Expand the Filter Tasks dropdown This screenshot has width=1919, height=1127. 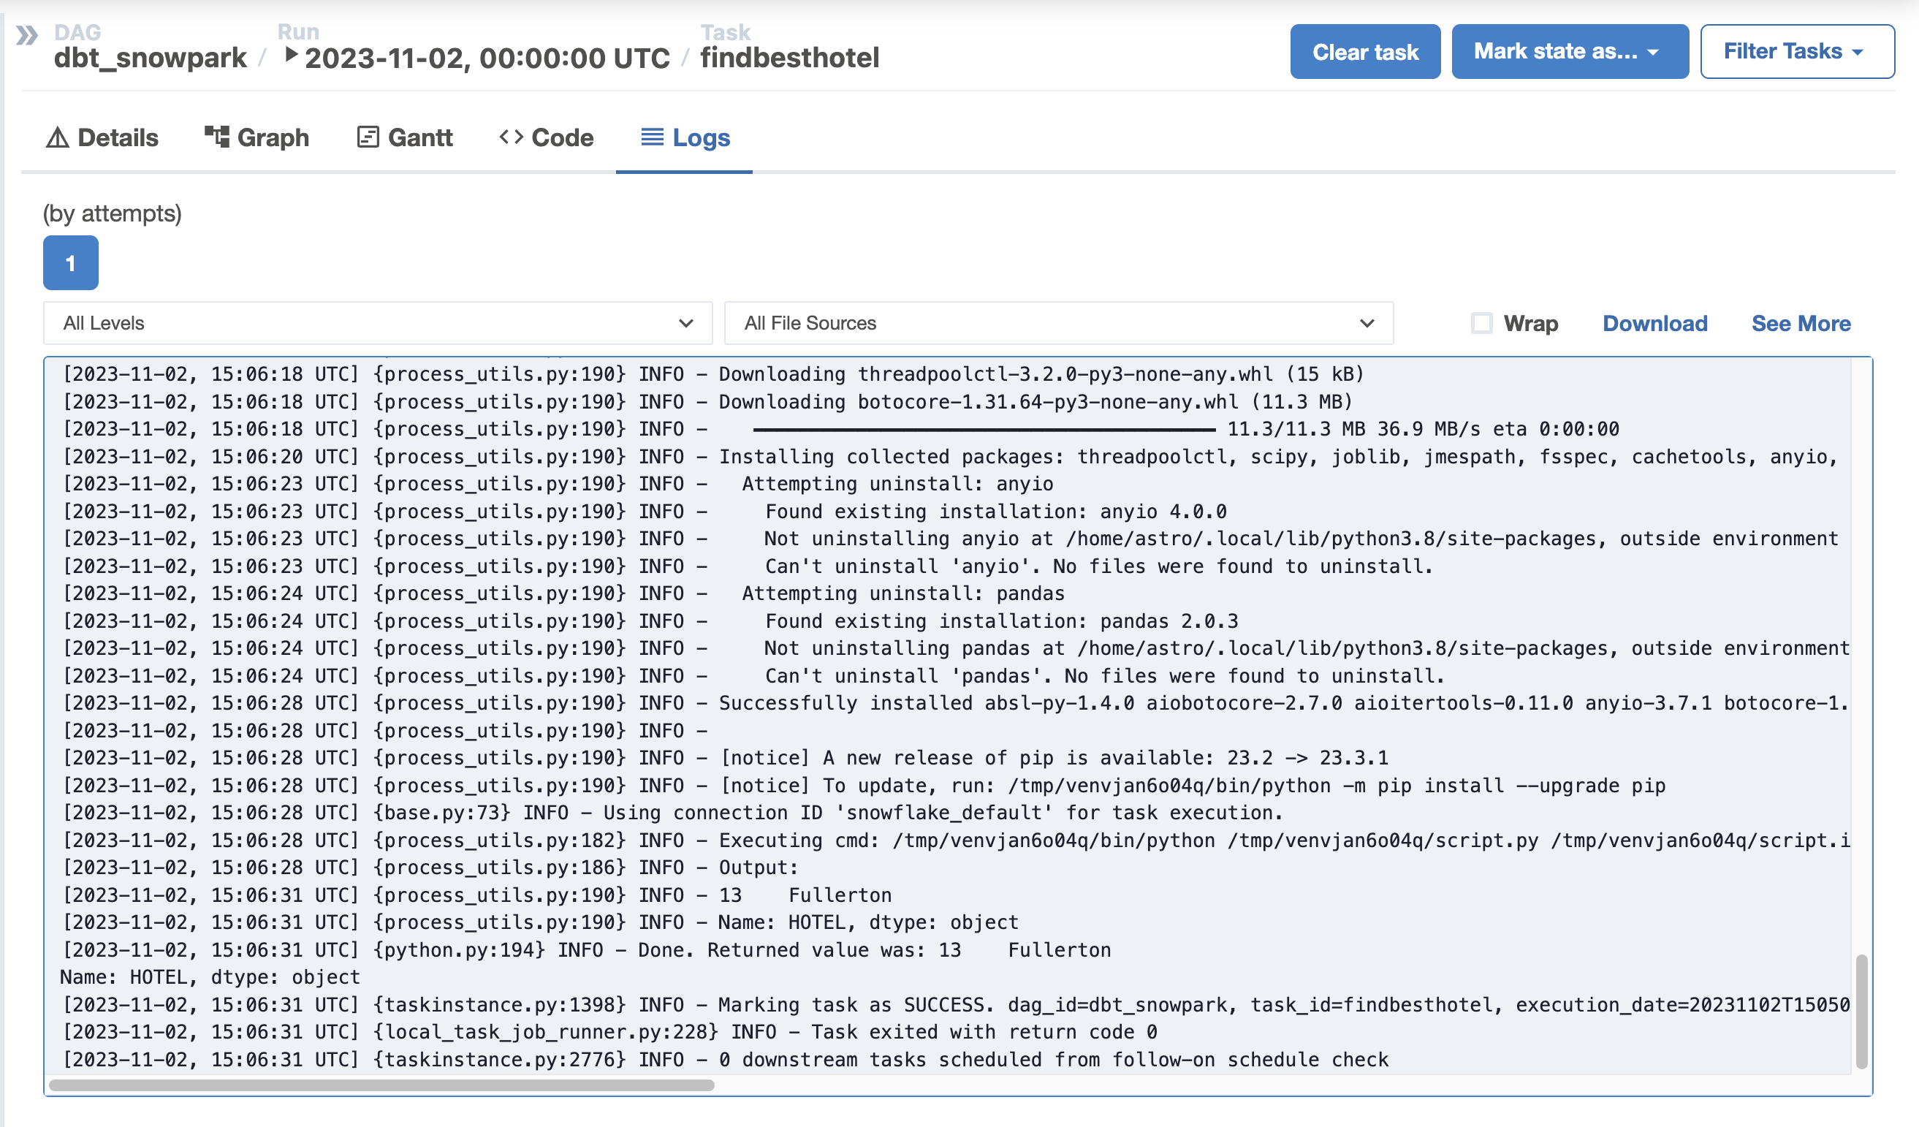point(1796,52)
